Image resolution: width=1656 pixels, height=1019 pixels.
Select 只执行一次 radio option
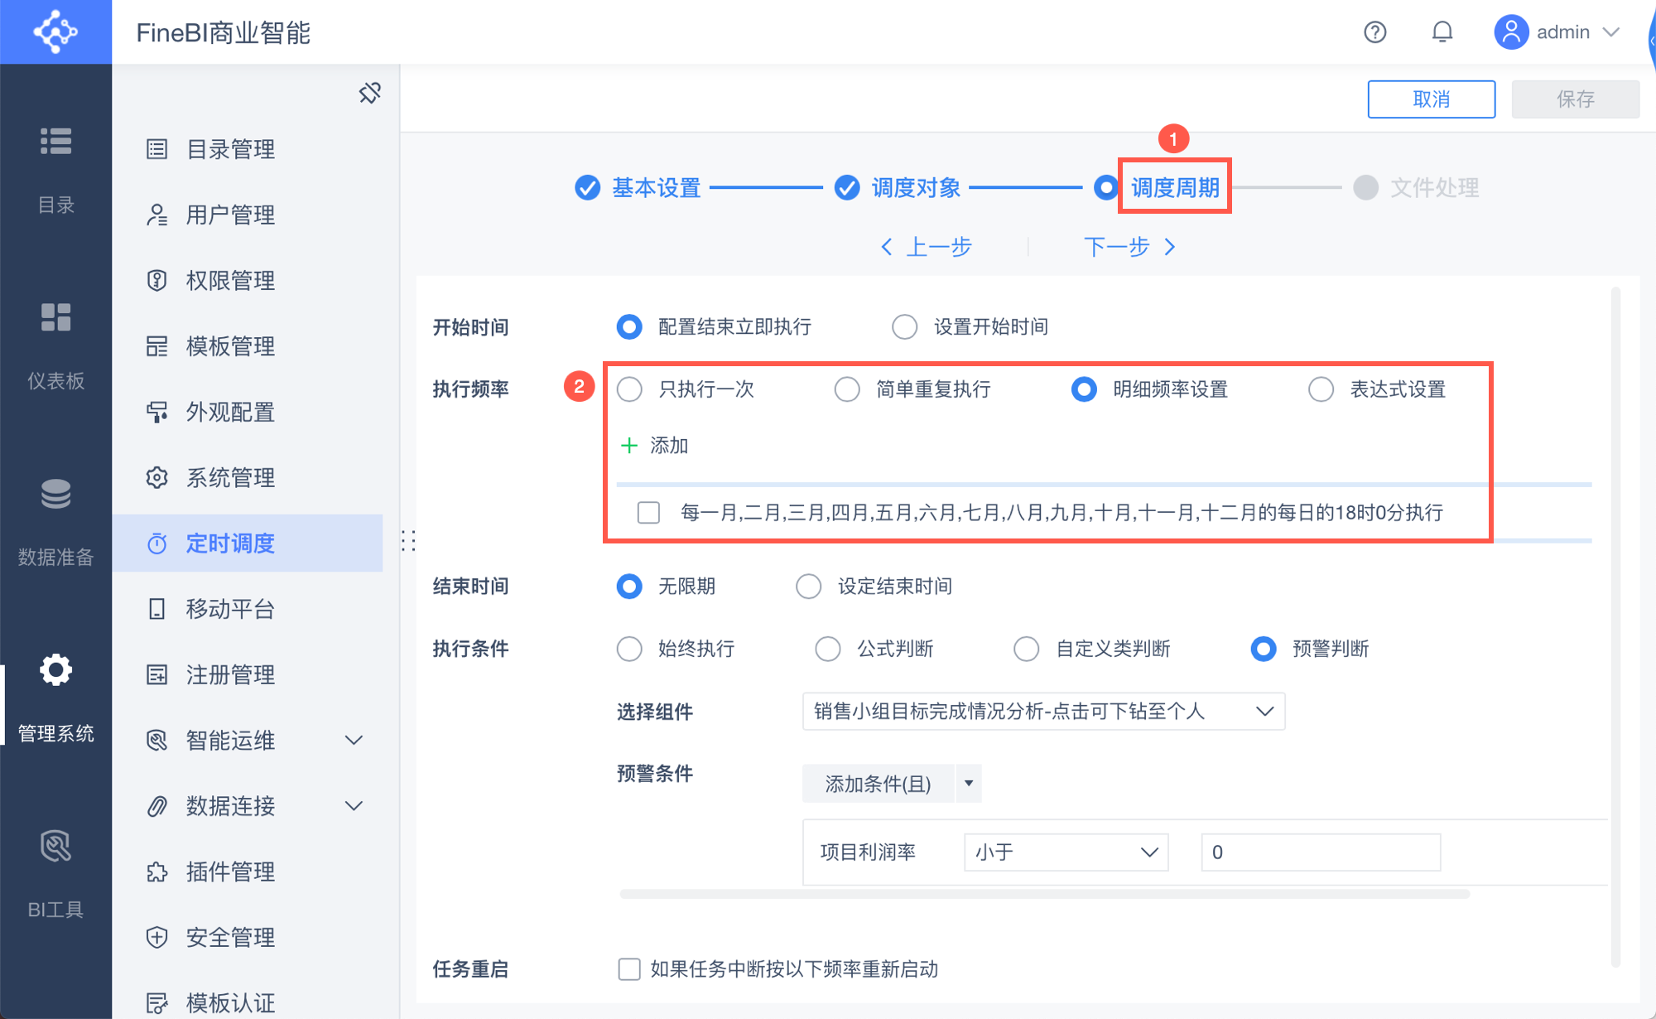(630, 389)
